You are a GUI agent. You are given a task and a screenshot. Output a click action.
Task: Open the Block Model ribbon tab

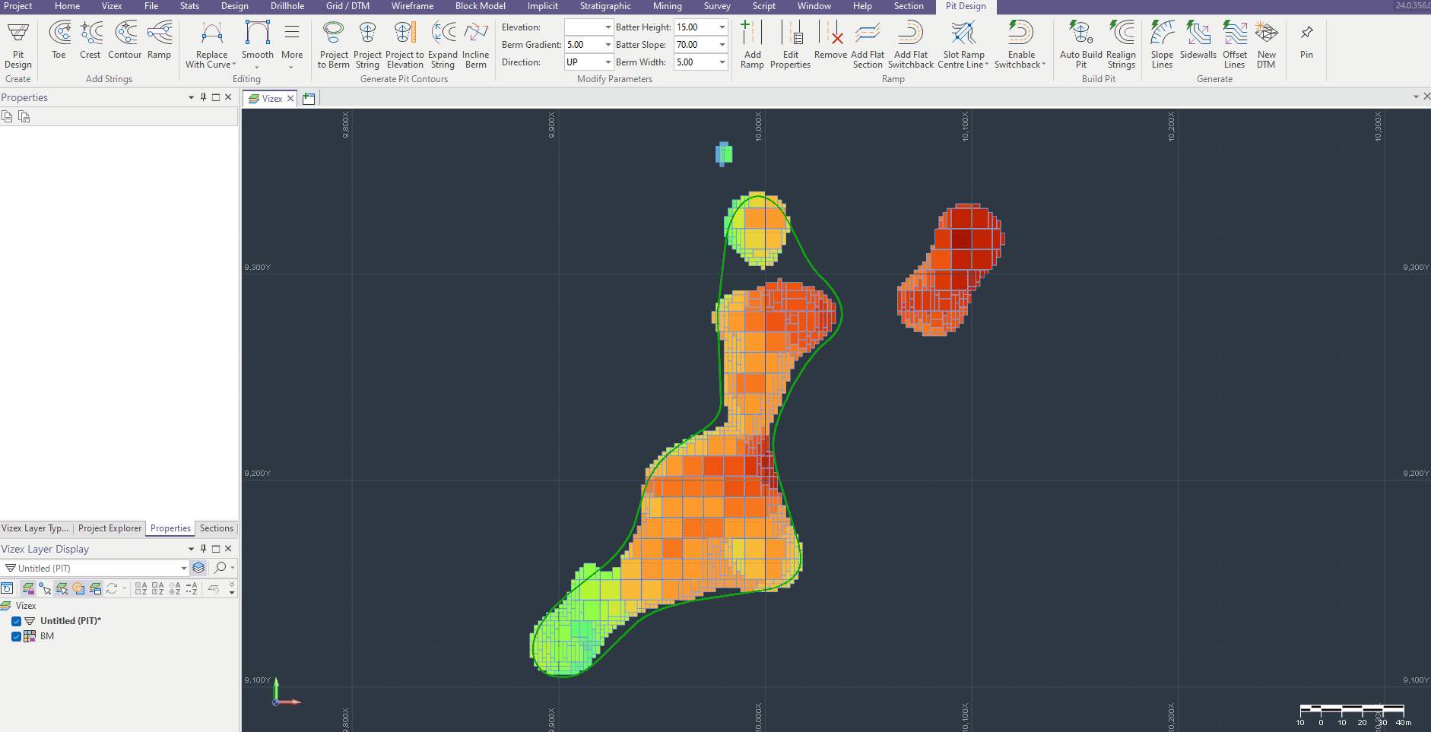(x=480, y=6)
